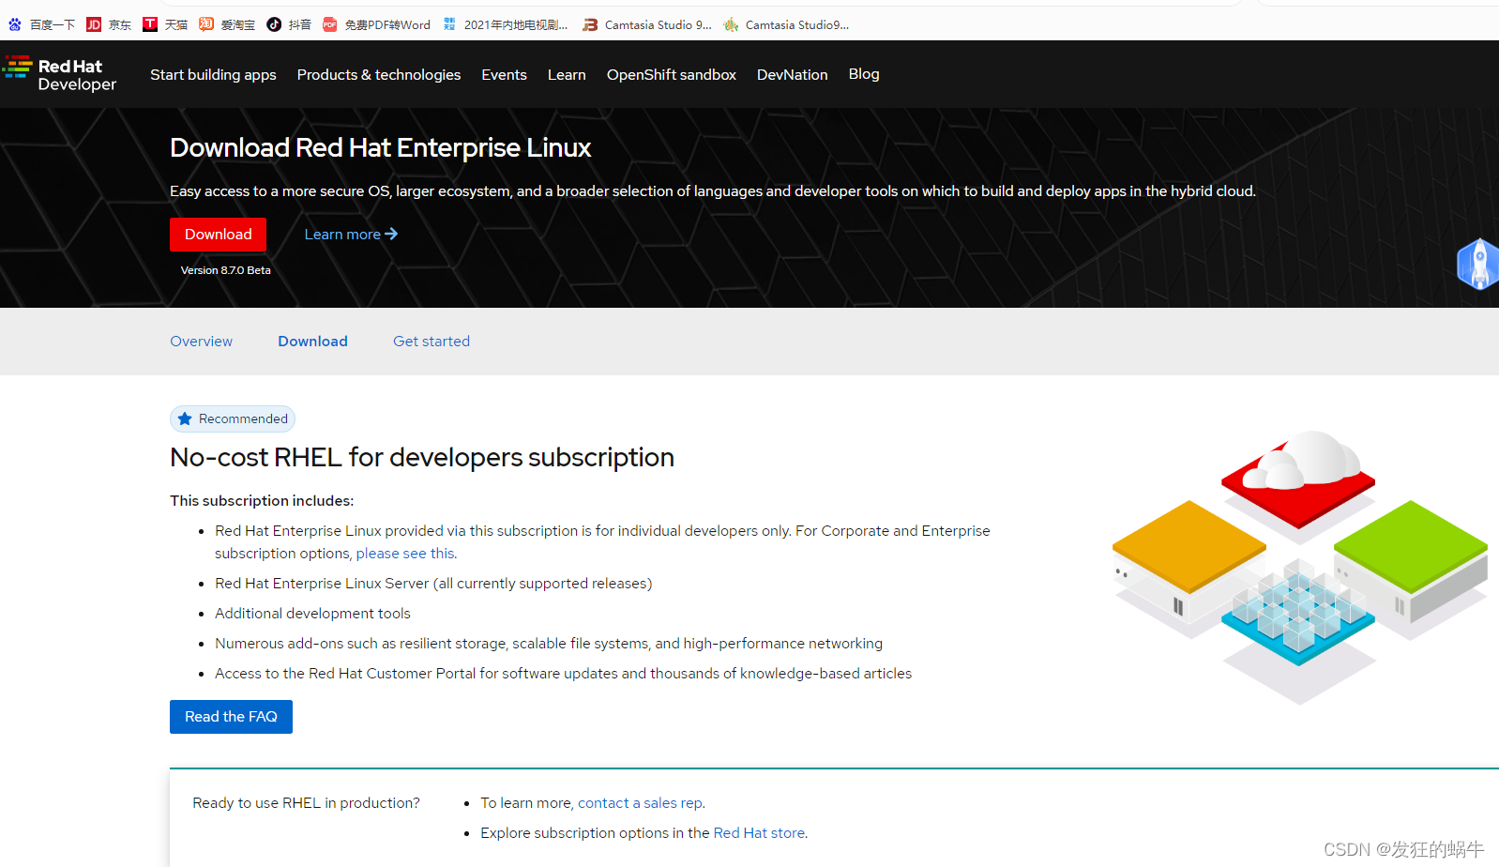Open the Douyin bookmark icon
The height and width of the screenshot is (867, 1499).
(274, 24)
